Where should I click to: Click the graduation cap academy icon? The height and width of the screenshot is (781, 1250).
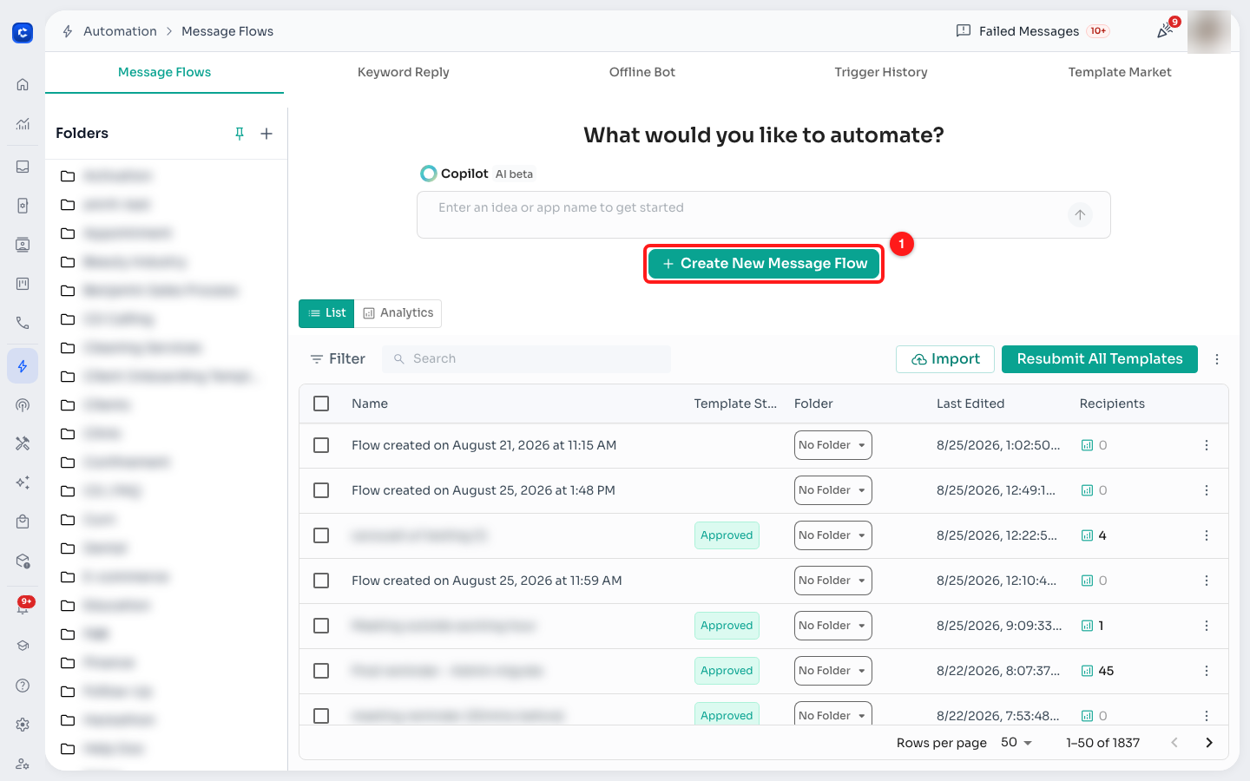pos(23,646)
